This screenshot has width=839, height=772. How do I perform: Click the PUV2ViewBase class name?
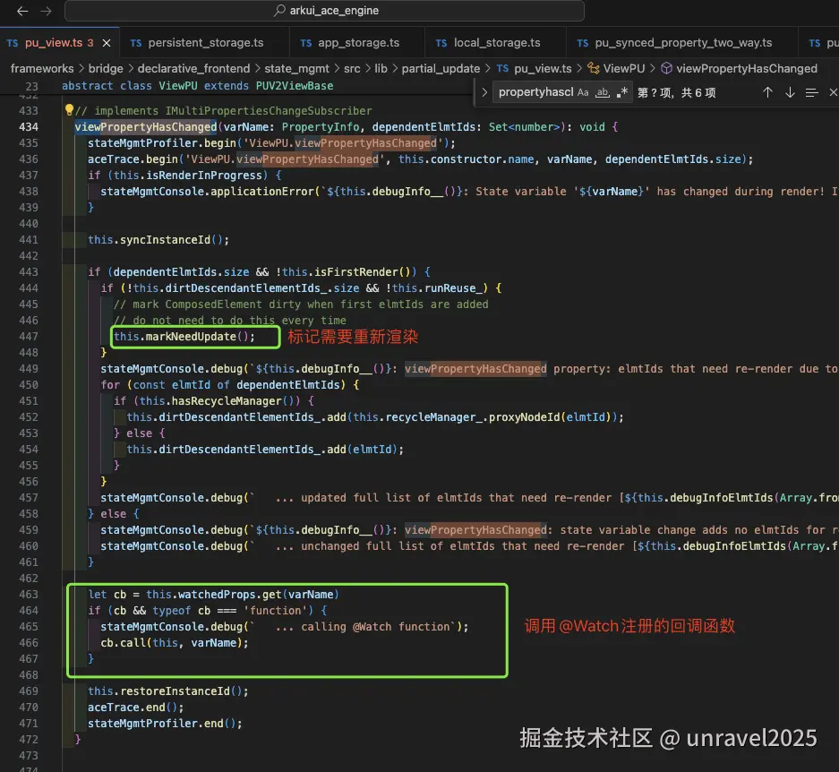(x=295, y=86)
